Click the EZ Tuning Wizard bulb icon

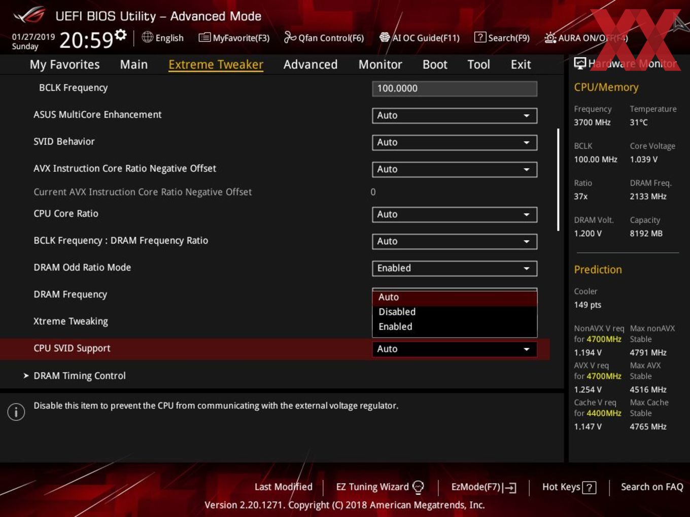coord(418,487)
